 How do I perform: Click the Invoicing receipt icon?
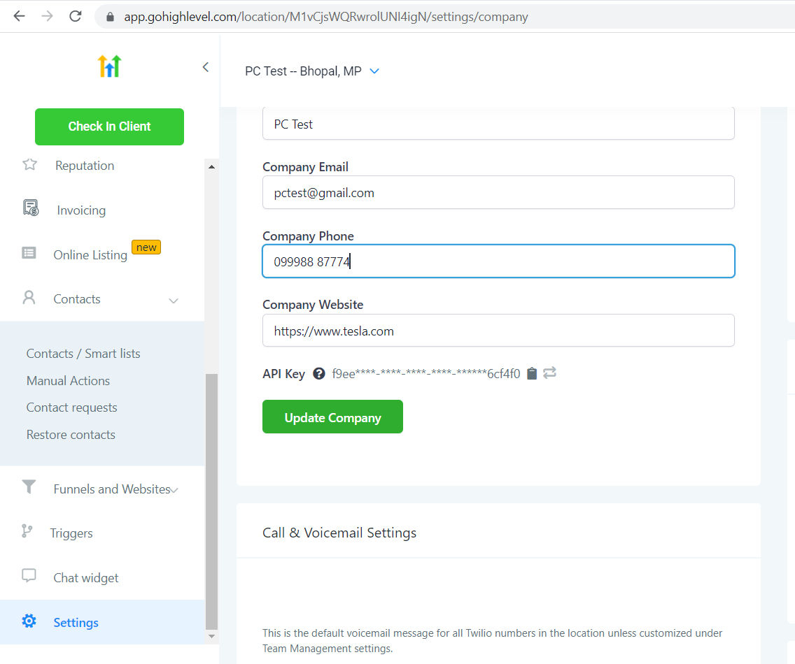point(31,208)
